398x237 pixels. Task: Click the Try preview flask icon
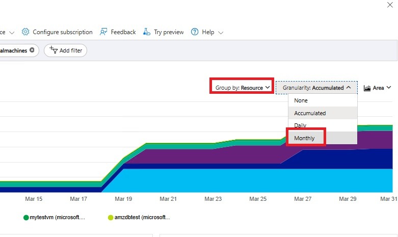(x=147, y=32)
